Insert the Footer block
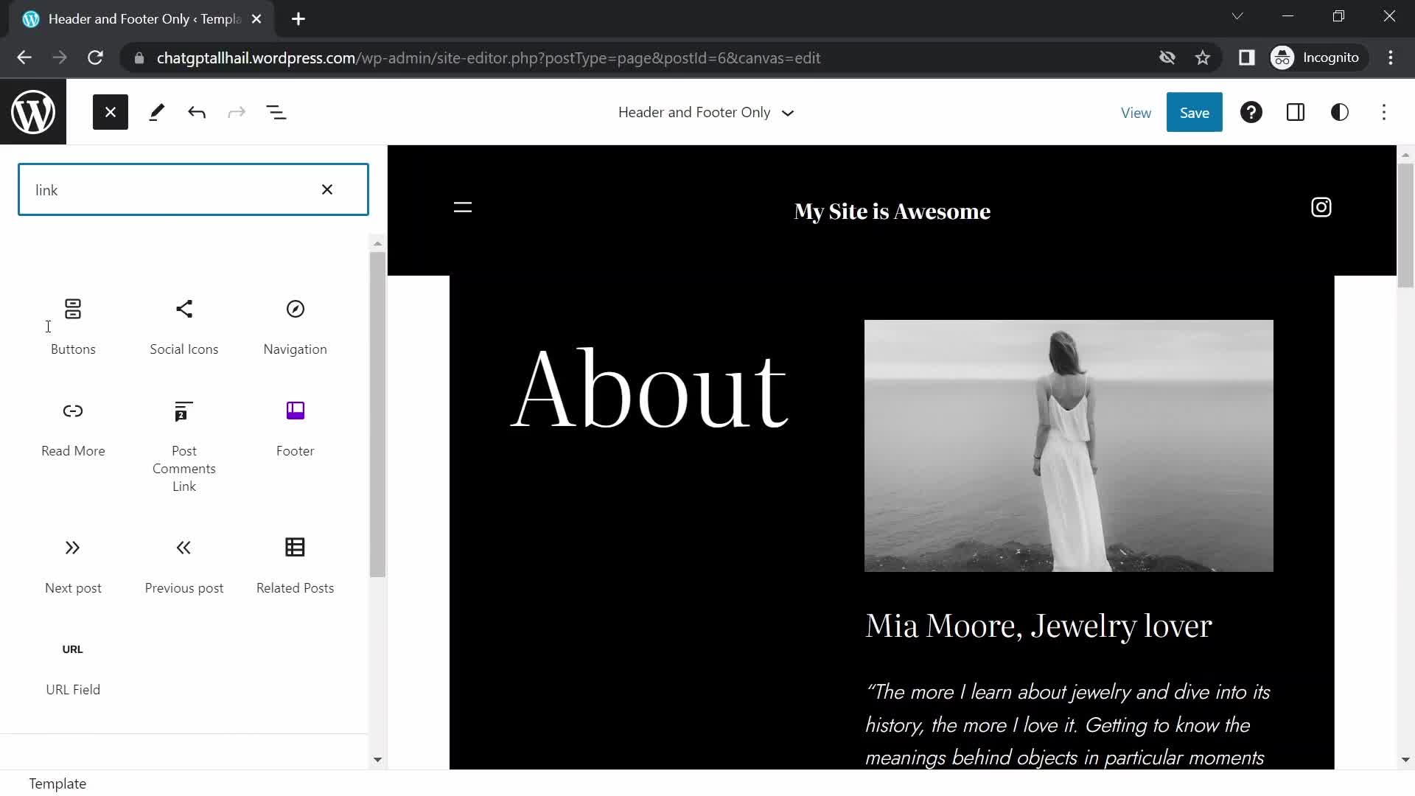 (295, 430)
